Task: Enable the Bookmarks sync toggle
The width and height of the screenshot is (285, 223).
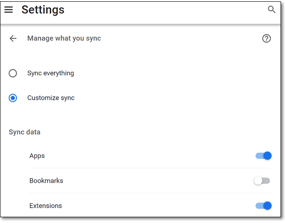Action: (262, 181)
